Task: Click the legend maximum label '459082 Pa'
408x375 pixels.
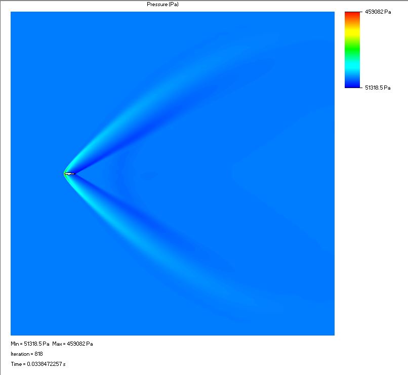Action: tap(378, 12)
